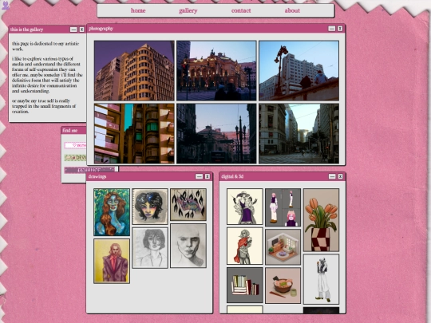View the dark street with domed building photo
Image resolution: width=431 pixels, height=323 pixels.
point(216,133)
